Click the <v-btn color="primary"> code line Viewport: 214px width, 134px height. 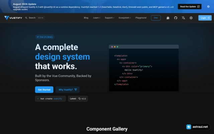pos(137,66)
